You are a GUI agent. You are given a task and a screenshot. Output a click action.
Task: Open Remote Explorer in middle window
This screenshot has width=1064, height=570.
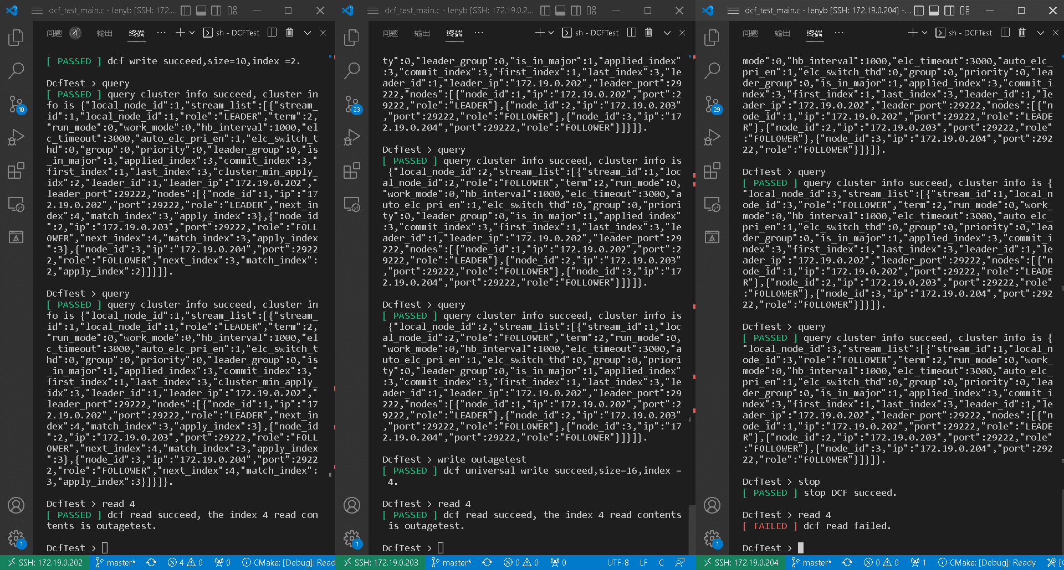click(352, 204)
